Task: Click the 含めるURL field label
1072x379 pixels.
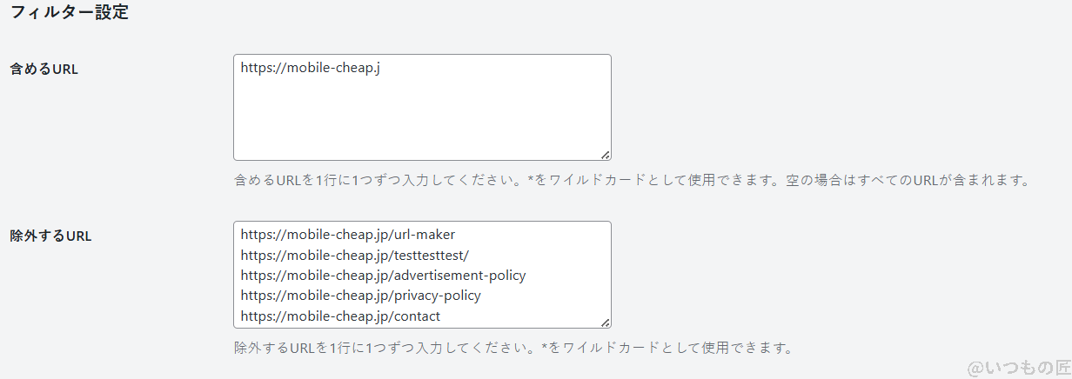Action: (44, 70)
